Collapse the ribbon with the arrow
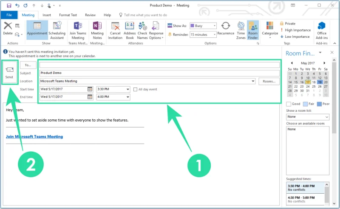 [x=334, y=43]
